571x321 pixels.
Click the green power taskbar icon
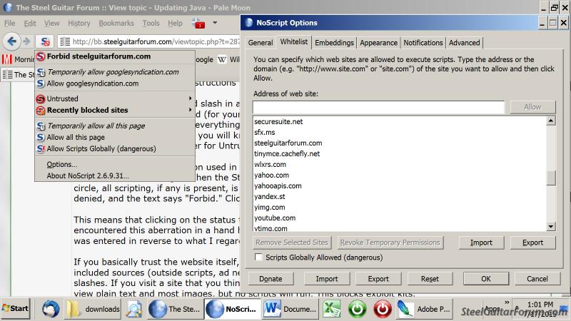coord(357,309)
